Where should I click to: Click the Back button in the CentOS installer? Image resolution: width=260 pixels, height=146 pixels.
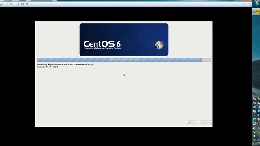coord(191,122)
